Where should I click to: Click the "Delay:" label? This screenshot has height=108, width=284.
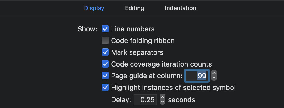point(121,100)
